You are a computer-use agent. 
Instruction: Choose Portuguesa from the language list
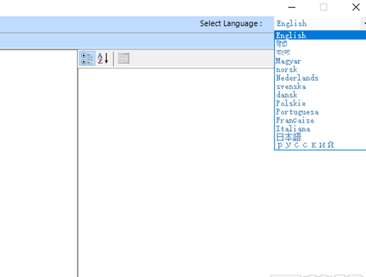[x=320, y=112]
